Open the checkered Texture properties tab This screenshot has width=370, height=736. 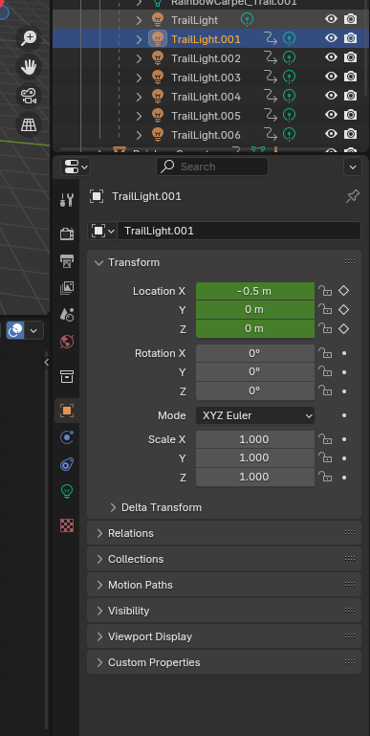(x=67, y=525)
